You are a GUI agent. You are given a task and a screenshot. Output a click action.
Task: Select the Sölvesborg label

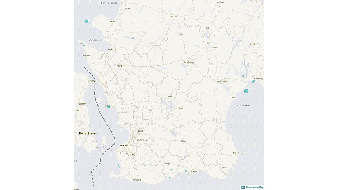(x=258, y=79)
